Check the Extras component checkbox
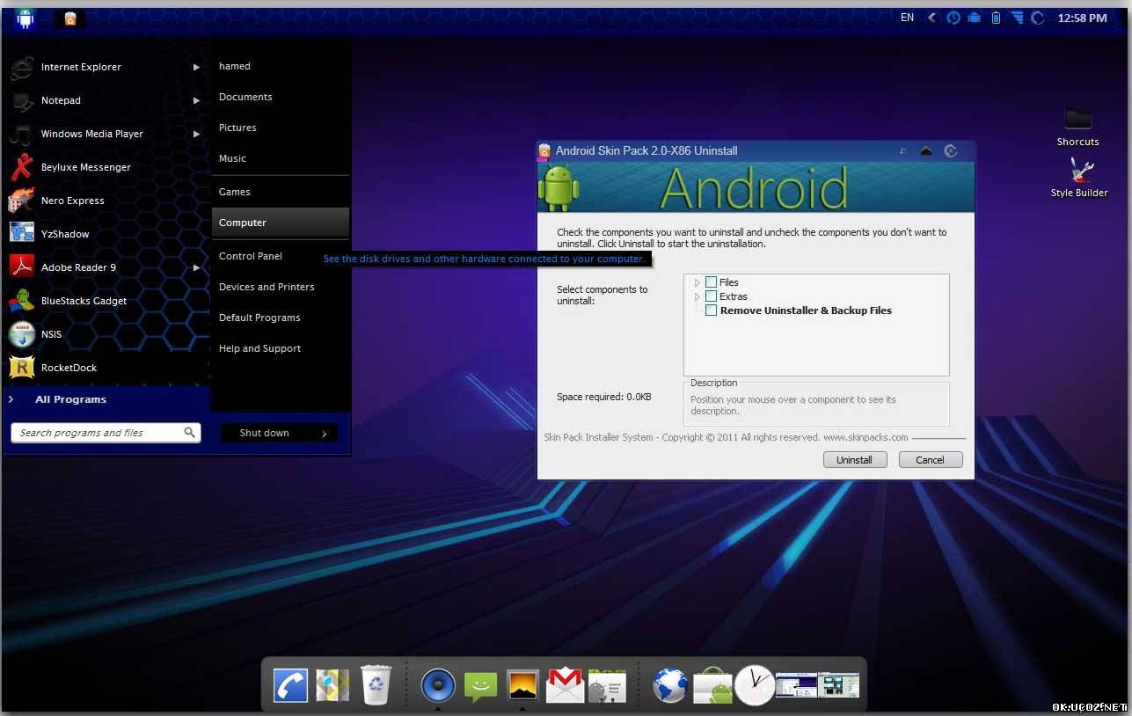Viewport: 1132px width, 716px height. point(711,296)
